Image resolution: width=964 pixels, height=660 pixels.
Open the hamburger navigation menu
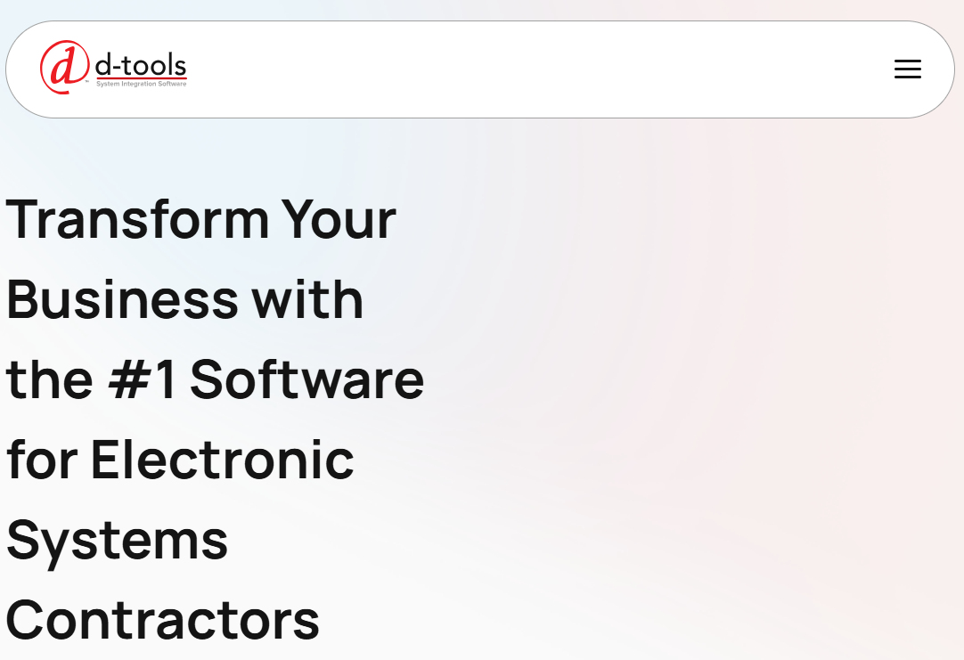click(908, 69)
